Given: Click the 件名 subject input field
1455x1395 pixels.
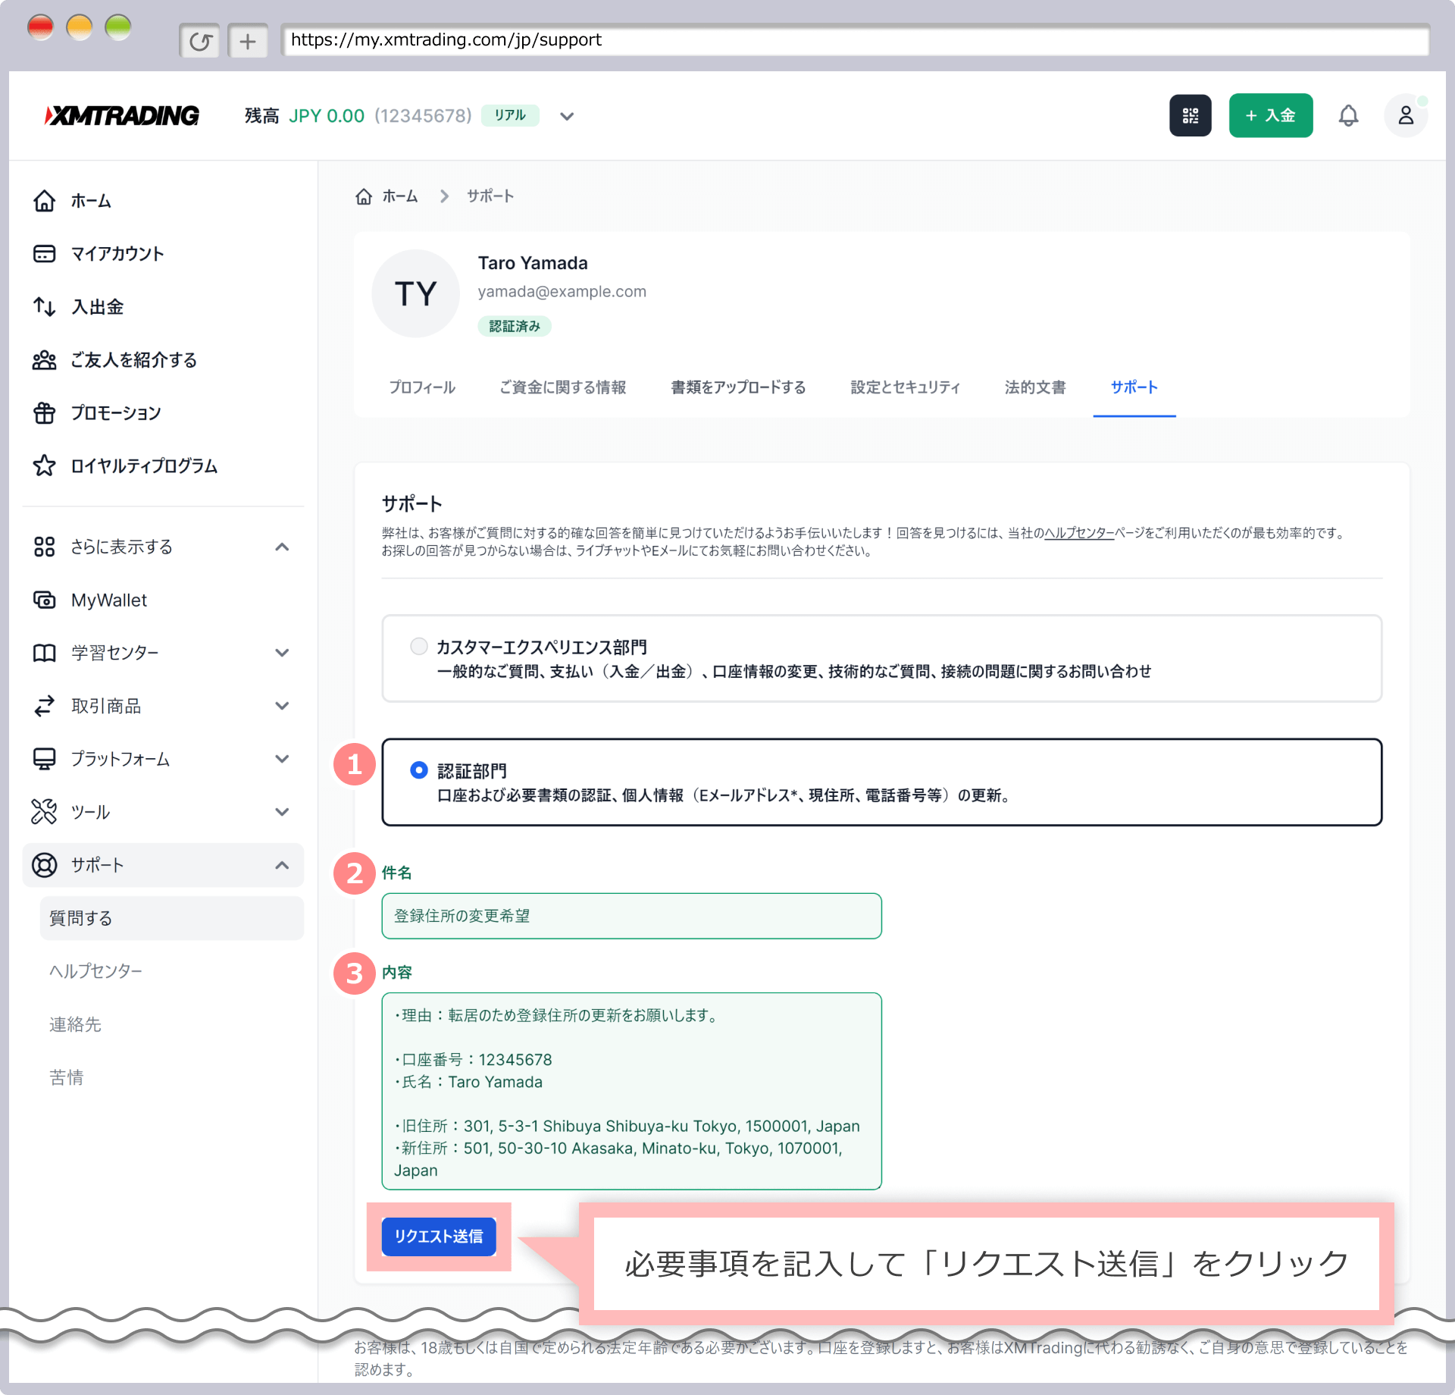Looking at the screenshot, I should 631,916.
